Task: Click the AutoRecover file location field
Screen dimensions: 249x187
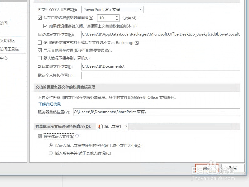Action: (x=161, y=35)
